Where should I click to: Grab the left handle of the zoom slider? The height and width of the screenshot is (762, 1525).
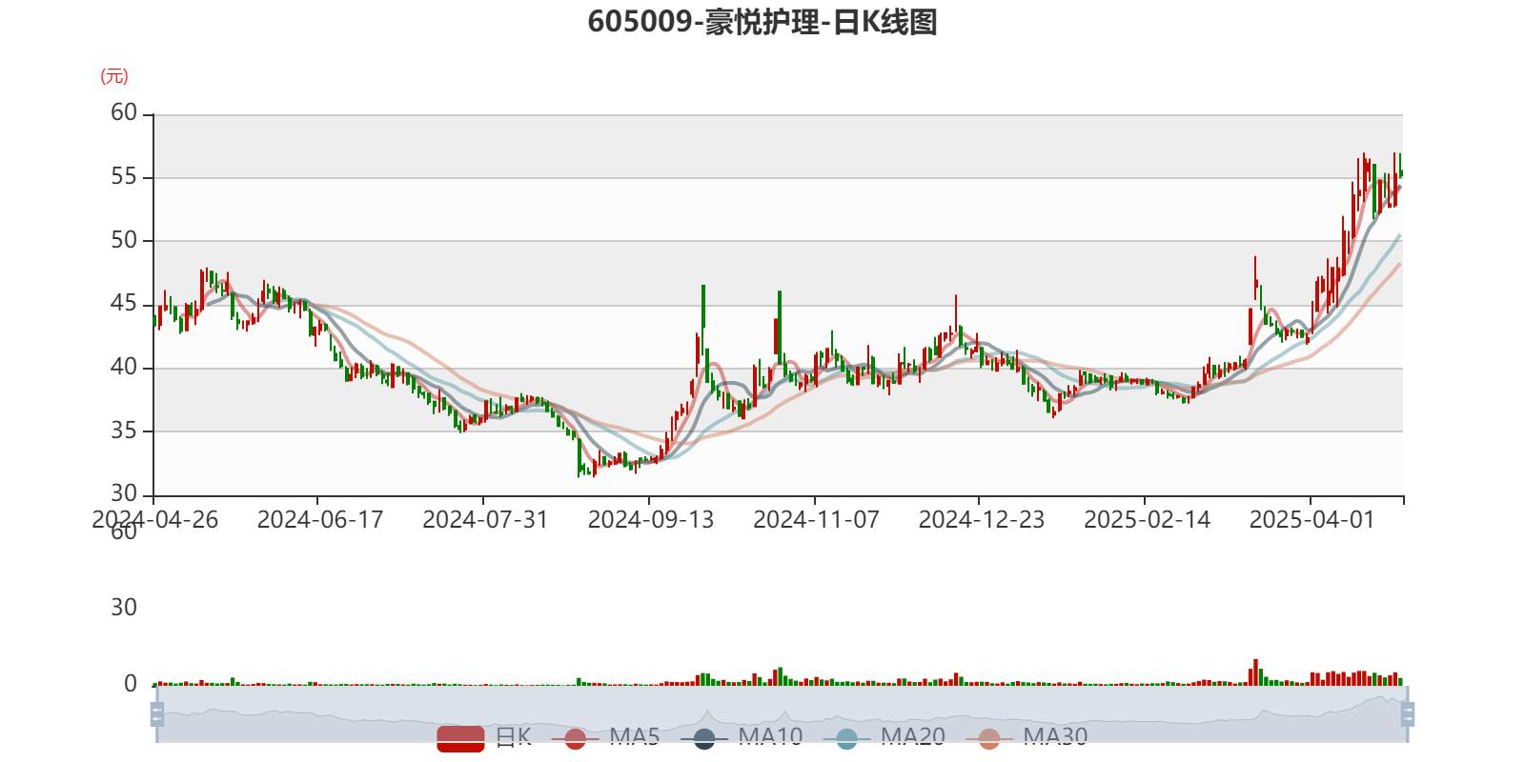[155, 713]
